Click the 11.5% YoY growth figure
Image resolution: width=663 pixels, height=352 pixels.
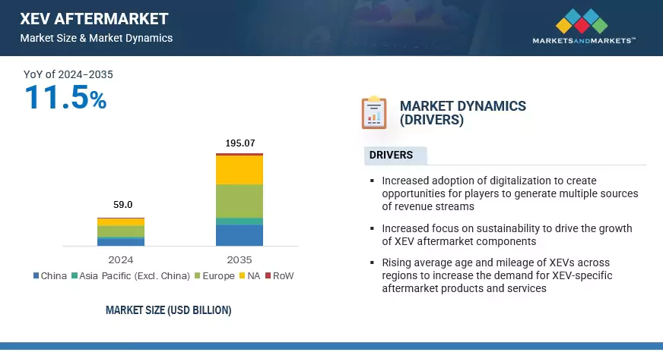tap(65, 98)
